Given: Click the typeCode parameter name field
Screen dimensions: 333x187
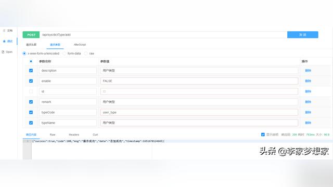Looking at the screenshot, I should 68,112.
